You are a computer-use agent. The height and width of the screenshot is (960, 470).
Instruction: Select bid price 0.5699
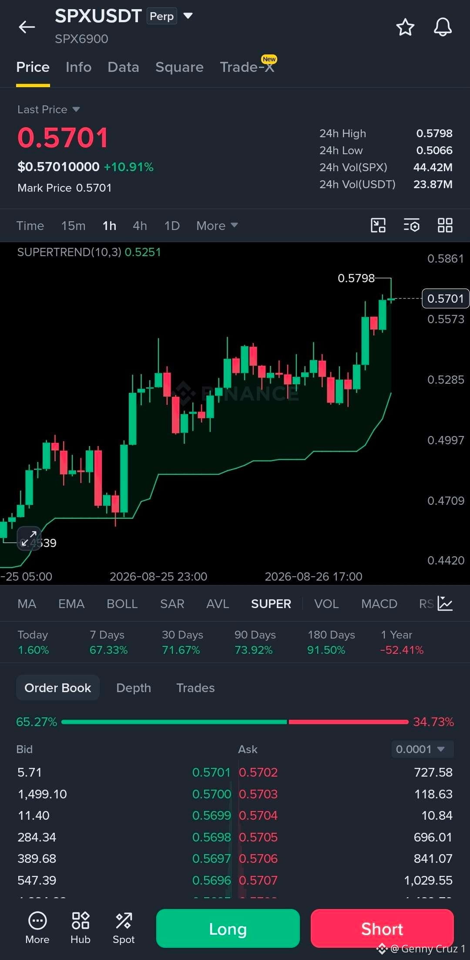(x=211, y=815)
